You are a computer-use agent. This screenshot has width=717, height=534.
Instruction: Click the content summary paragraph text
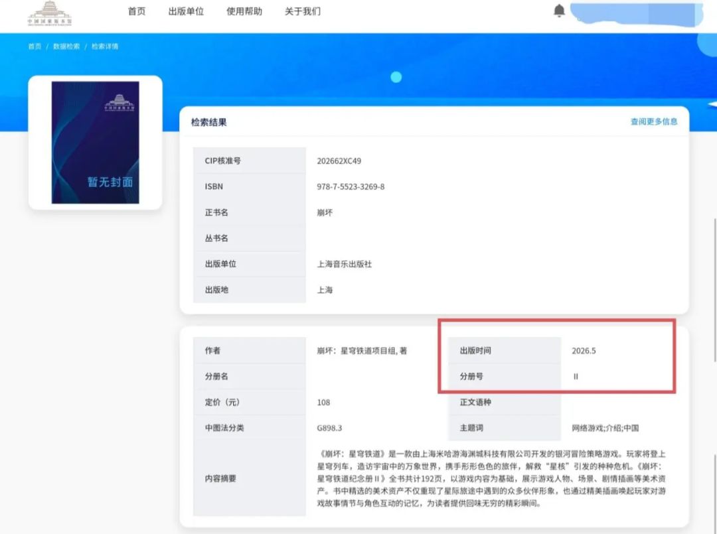[x=491, y=478]
